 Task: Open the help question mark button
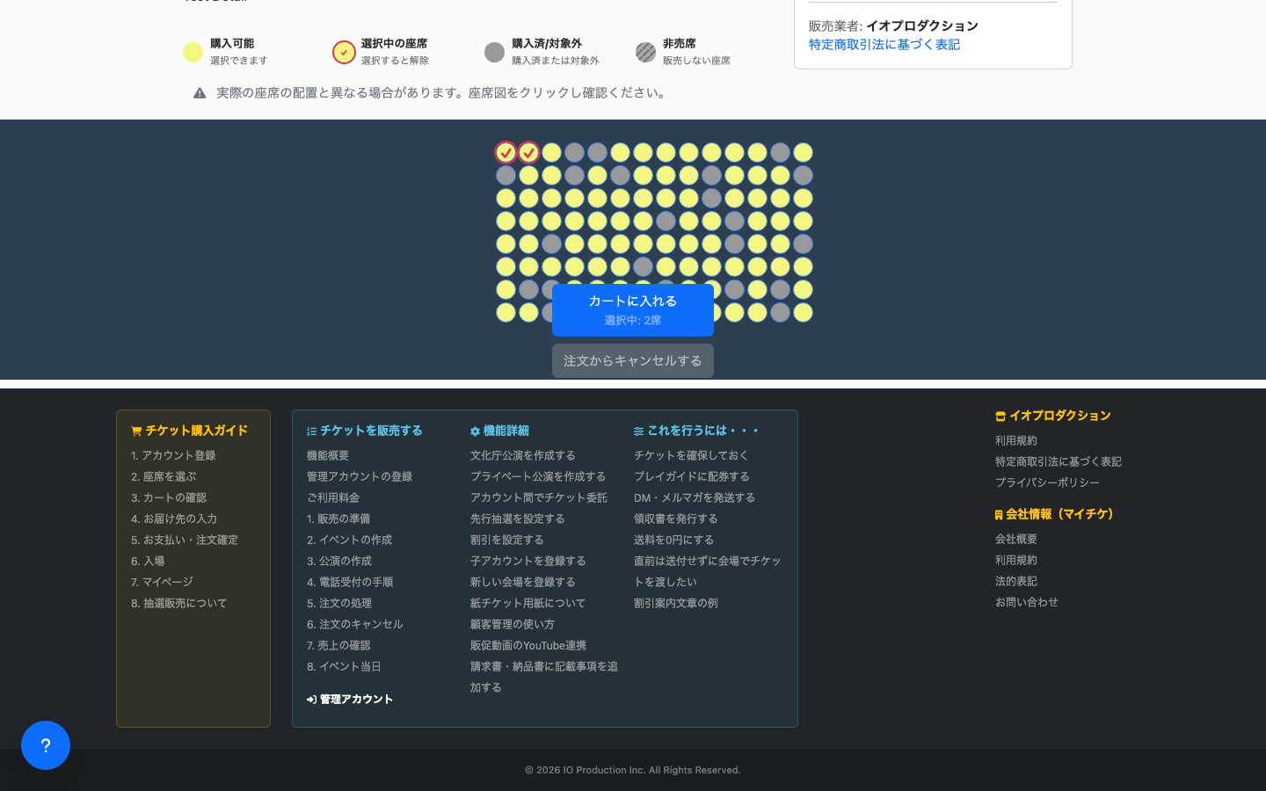[x=46, y=745]
